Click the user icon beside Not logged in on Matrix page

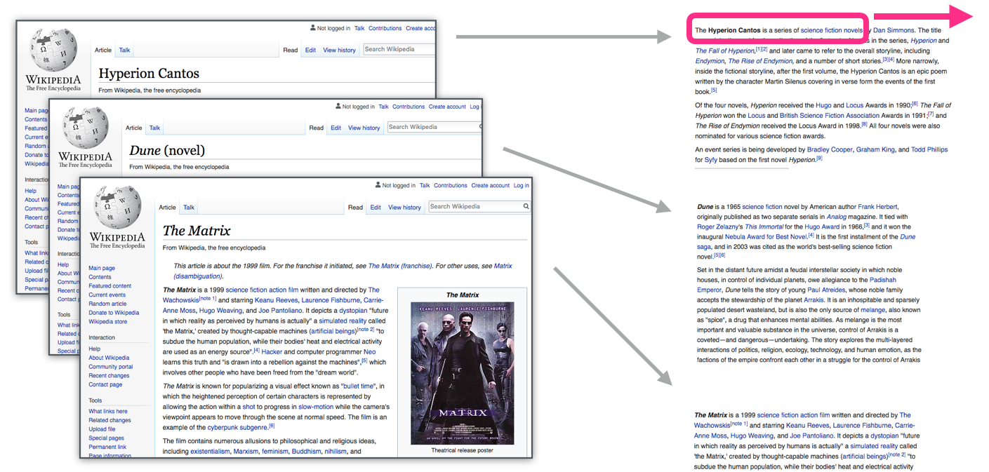click(x=378, y=186)
